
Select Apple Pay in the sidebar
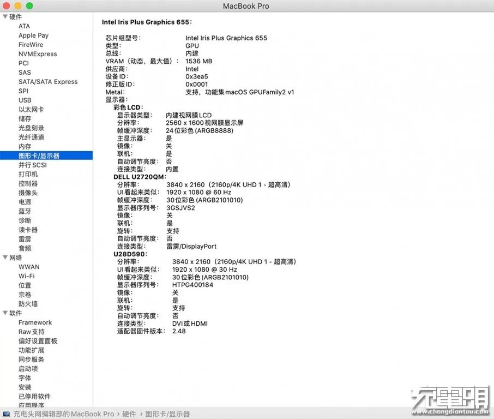click(33, 35)
